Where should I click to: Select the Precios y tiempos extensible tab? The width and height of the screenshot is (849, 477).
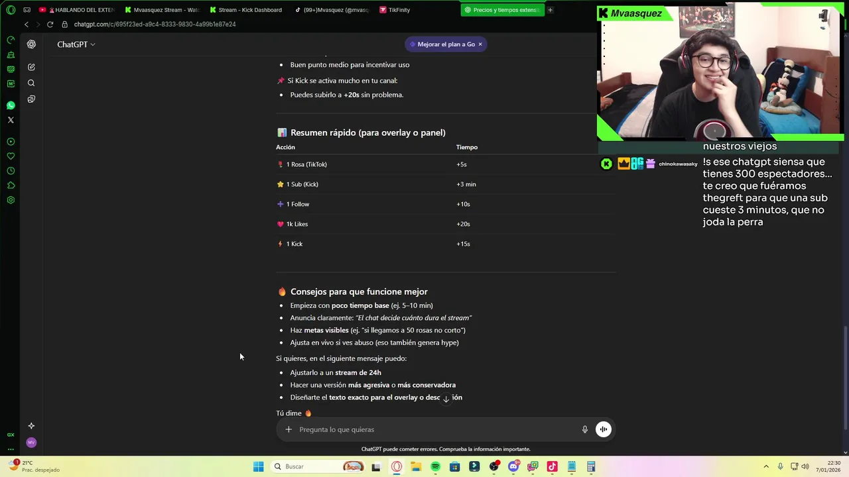502,10
